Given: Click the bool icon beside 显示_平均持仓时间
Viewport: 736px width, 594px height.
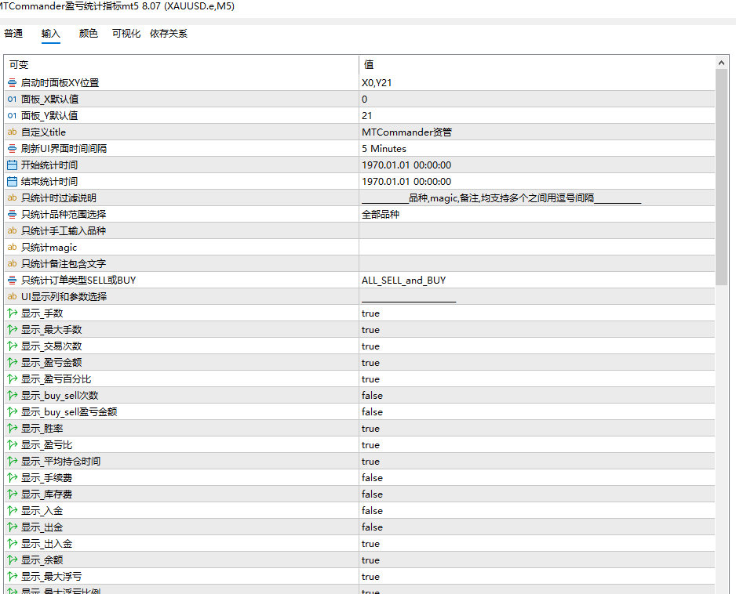Looking at the screenshot, I should click(13, 462).
